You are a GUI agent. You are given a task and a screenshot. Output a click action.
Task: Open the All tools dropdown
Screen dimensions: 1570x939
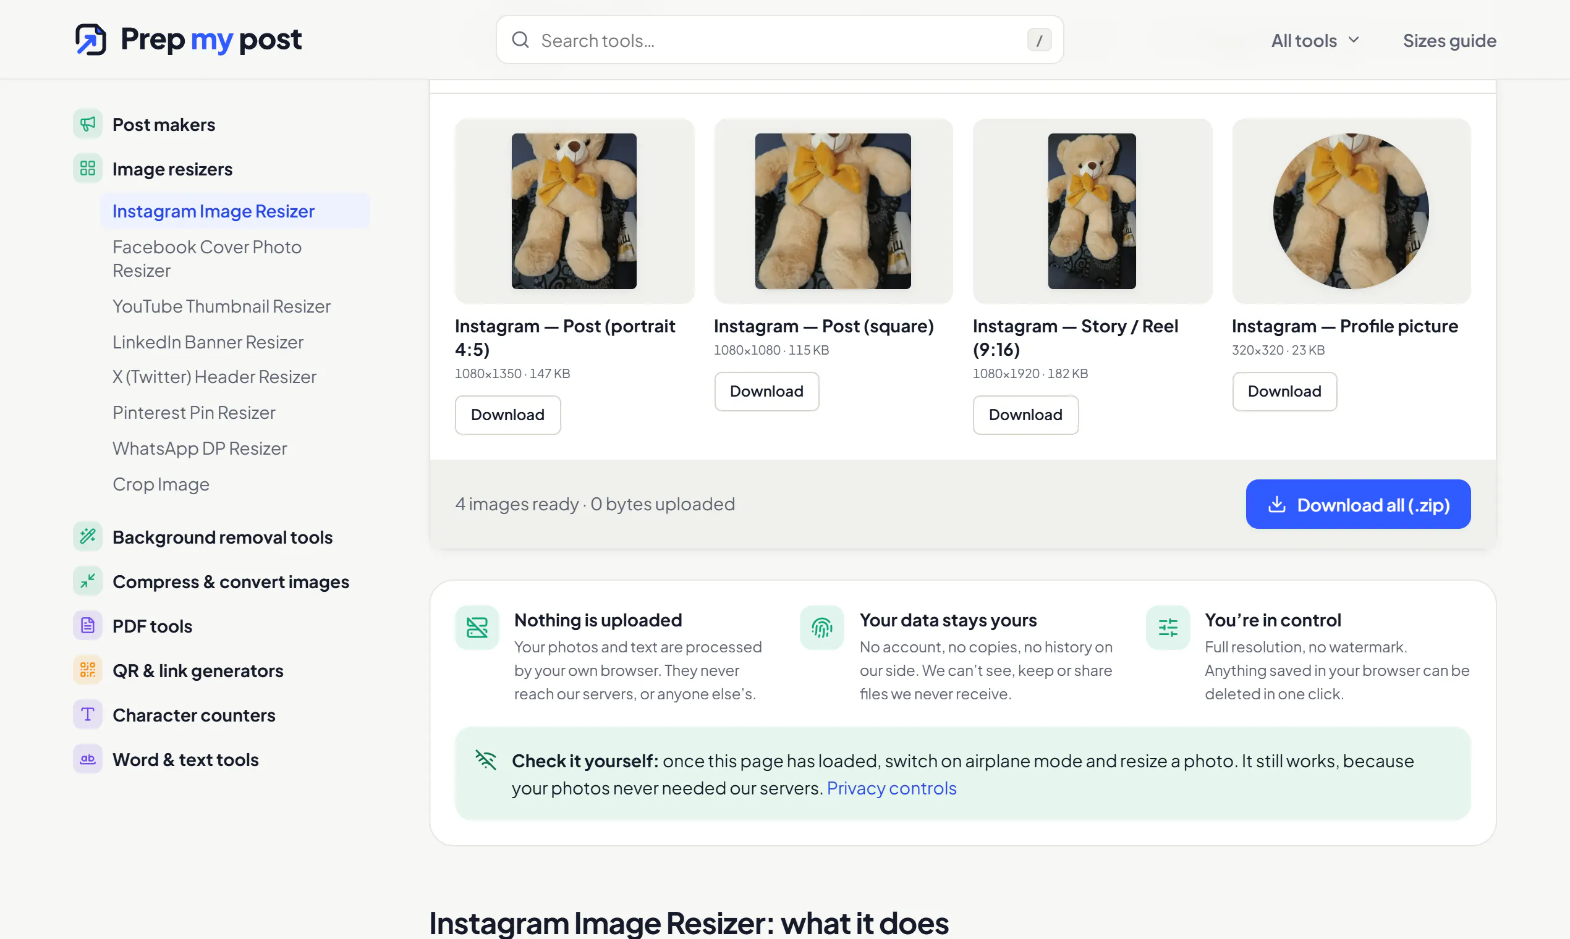1315,41
